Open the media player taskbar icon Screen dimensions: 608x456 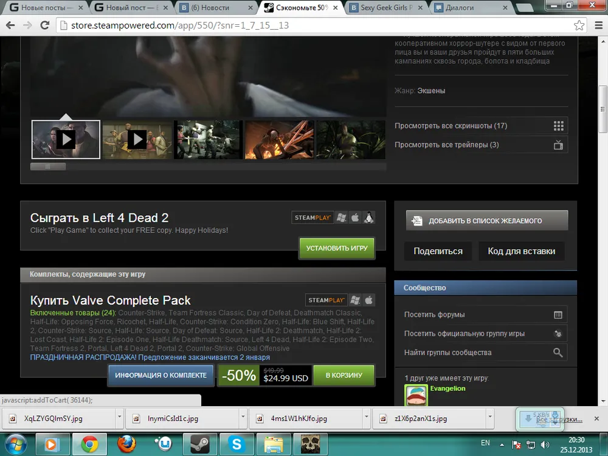tap(53, 444)
